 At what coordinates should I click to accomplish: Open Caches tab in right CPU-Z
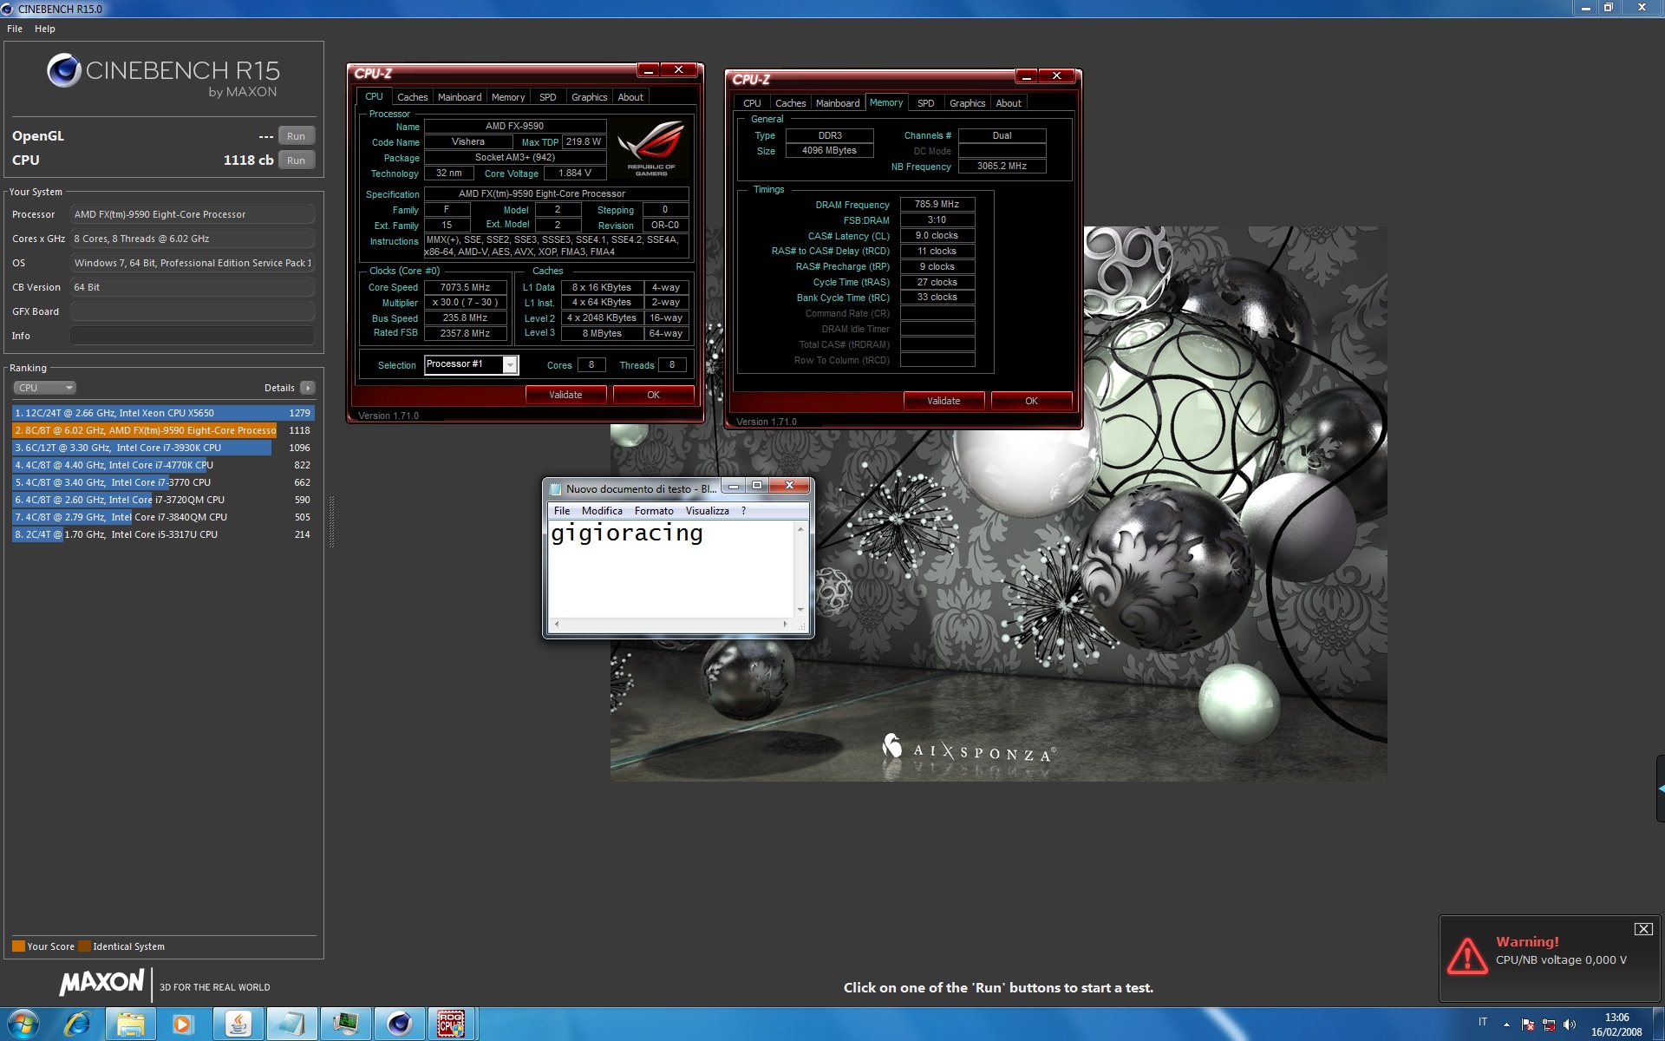tap(790, 103)
